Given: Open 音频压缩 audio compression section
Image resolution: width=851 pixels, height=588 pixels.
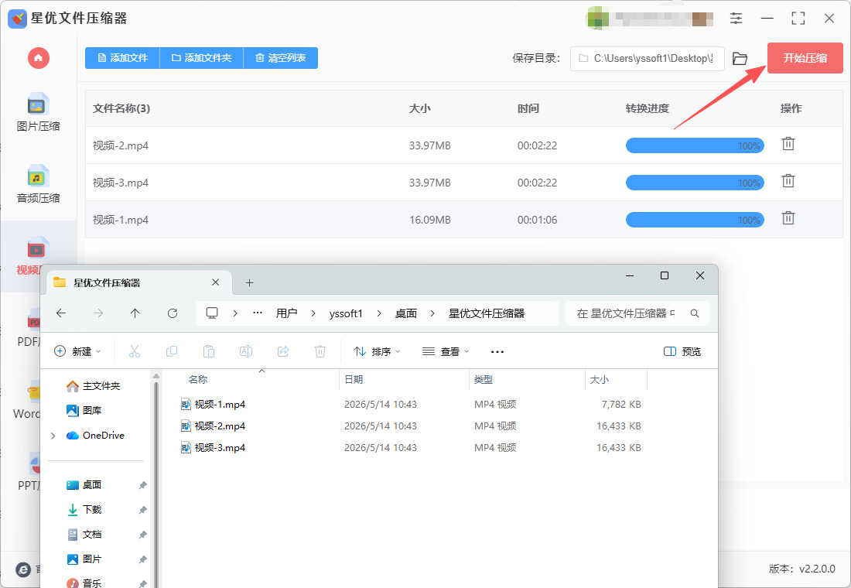Looking at the screenshot, I should [x=38, y=185].
